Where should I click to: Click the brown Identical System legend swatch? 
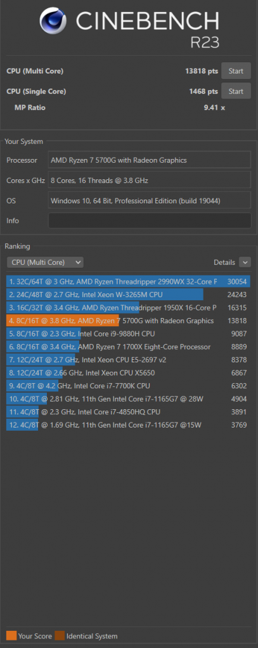click(x=60, y=636)
